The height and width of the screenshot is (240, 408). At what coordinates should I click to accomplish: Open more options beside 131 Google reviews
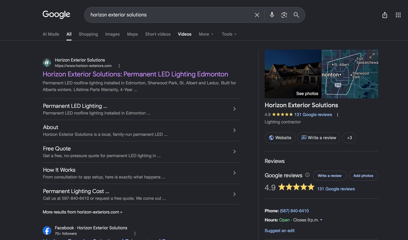coord(337,115)
